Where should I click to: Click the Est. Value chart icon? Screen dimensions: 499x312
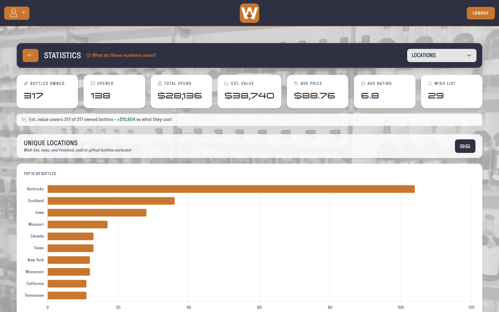227,84
